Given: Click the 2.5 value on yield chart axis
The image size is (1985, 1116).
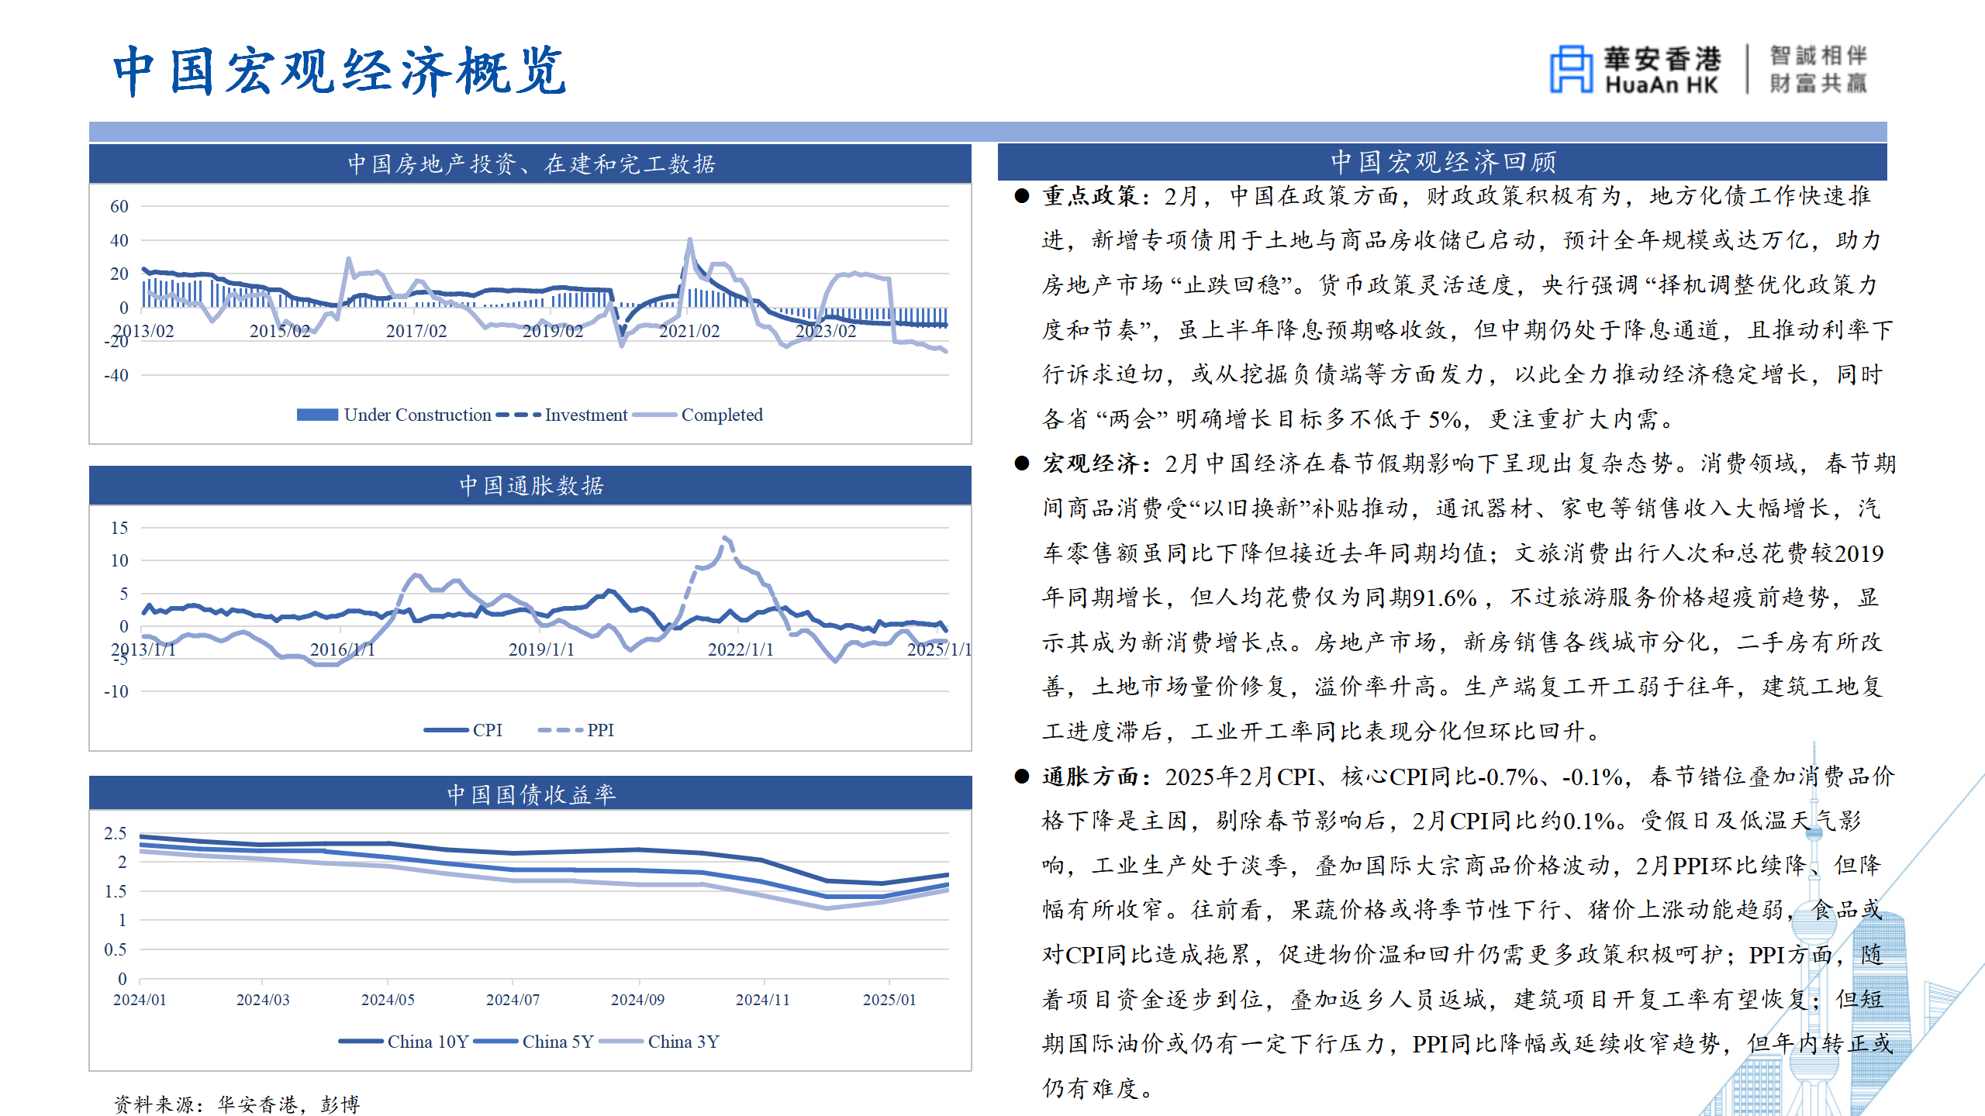Looking at the screenshot, I should [x=116, y=833].
